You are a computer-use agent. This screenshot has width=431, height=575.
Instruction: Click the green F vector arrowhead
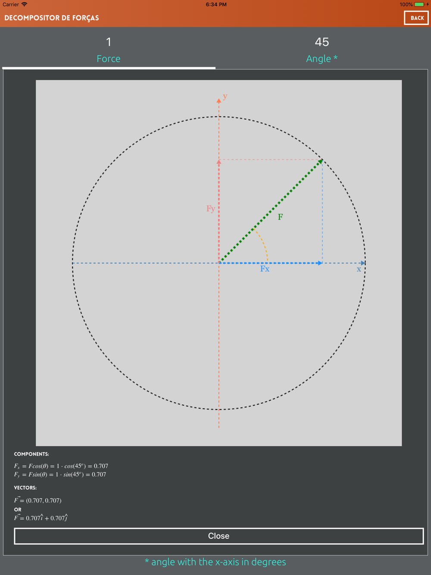[320, 162]
